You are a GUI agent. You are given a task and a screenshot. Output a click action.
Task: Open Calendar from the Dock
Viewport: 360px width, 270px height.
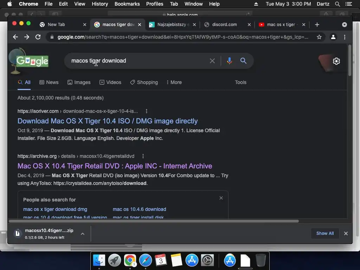pos(161,260)
